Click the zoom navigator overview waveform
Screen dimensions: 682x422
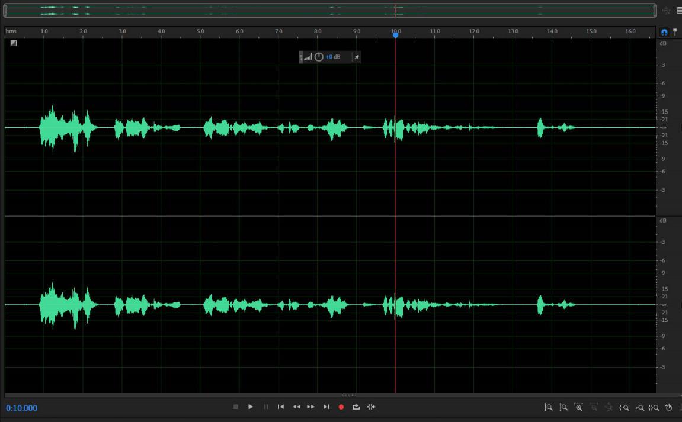click(x=329, y=11)
